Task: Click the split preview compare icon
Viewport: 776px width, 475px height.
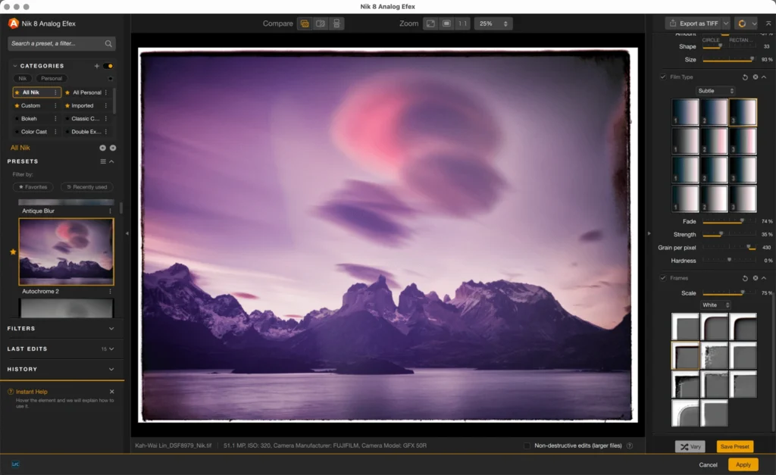Action: click(x=321, y=23)
